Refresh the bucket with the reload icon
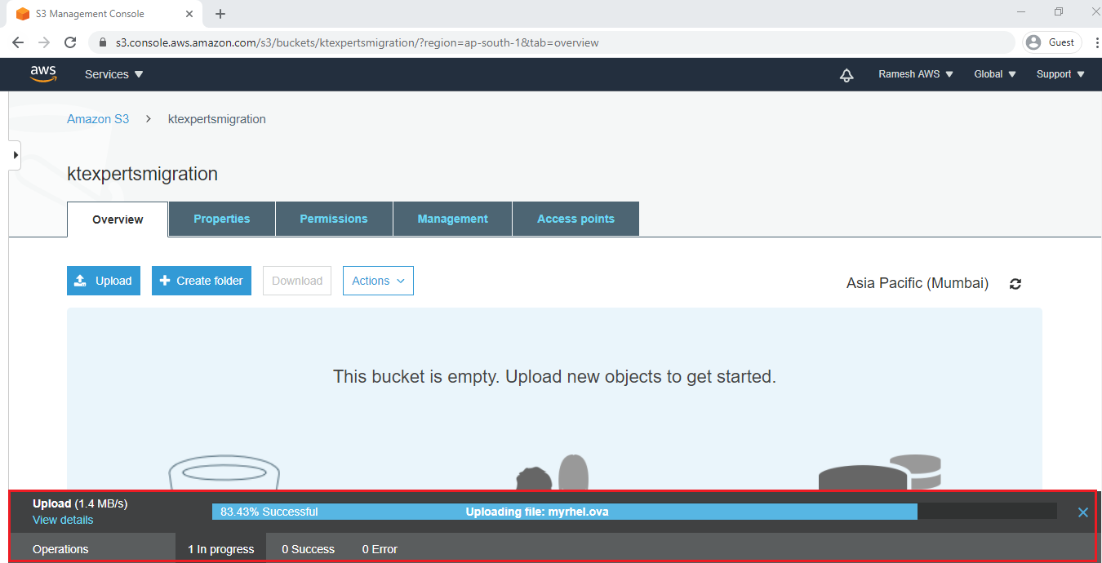1102x563 pixels. (x=1015, y=284)
